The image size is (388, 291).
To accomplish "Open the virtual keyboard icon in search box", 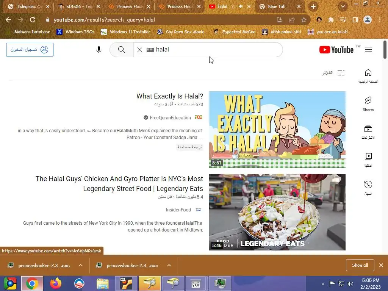I will pyautogui.click(x=150, y=50).
